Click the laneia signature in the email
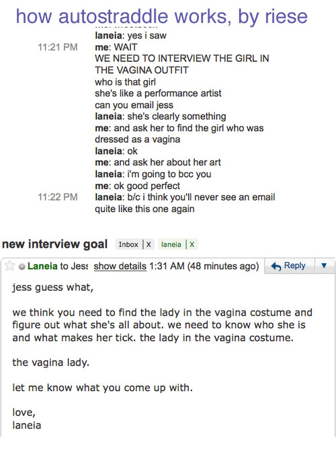The width and height of the screenshot is (336, 449). pyautogui.click(x=27, y=425)
